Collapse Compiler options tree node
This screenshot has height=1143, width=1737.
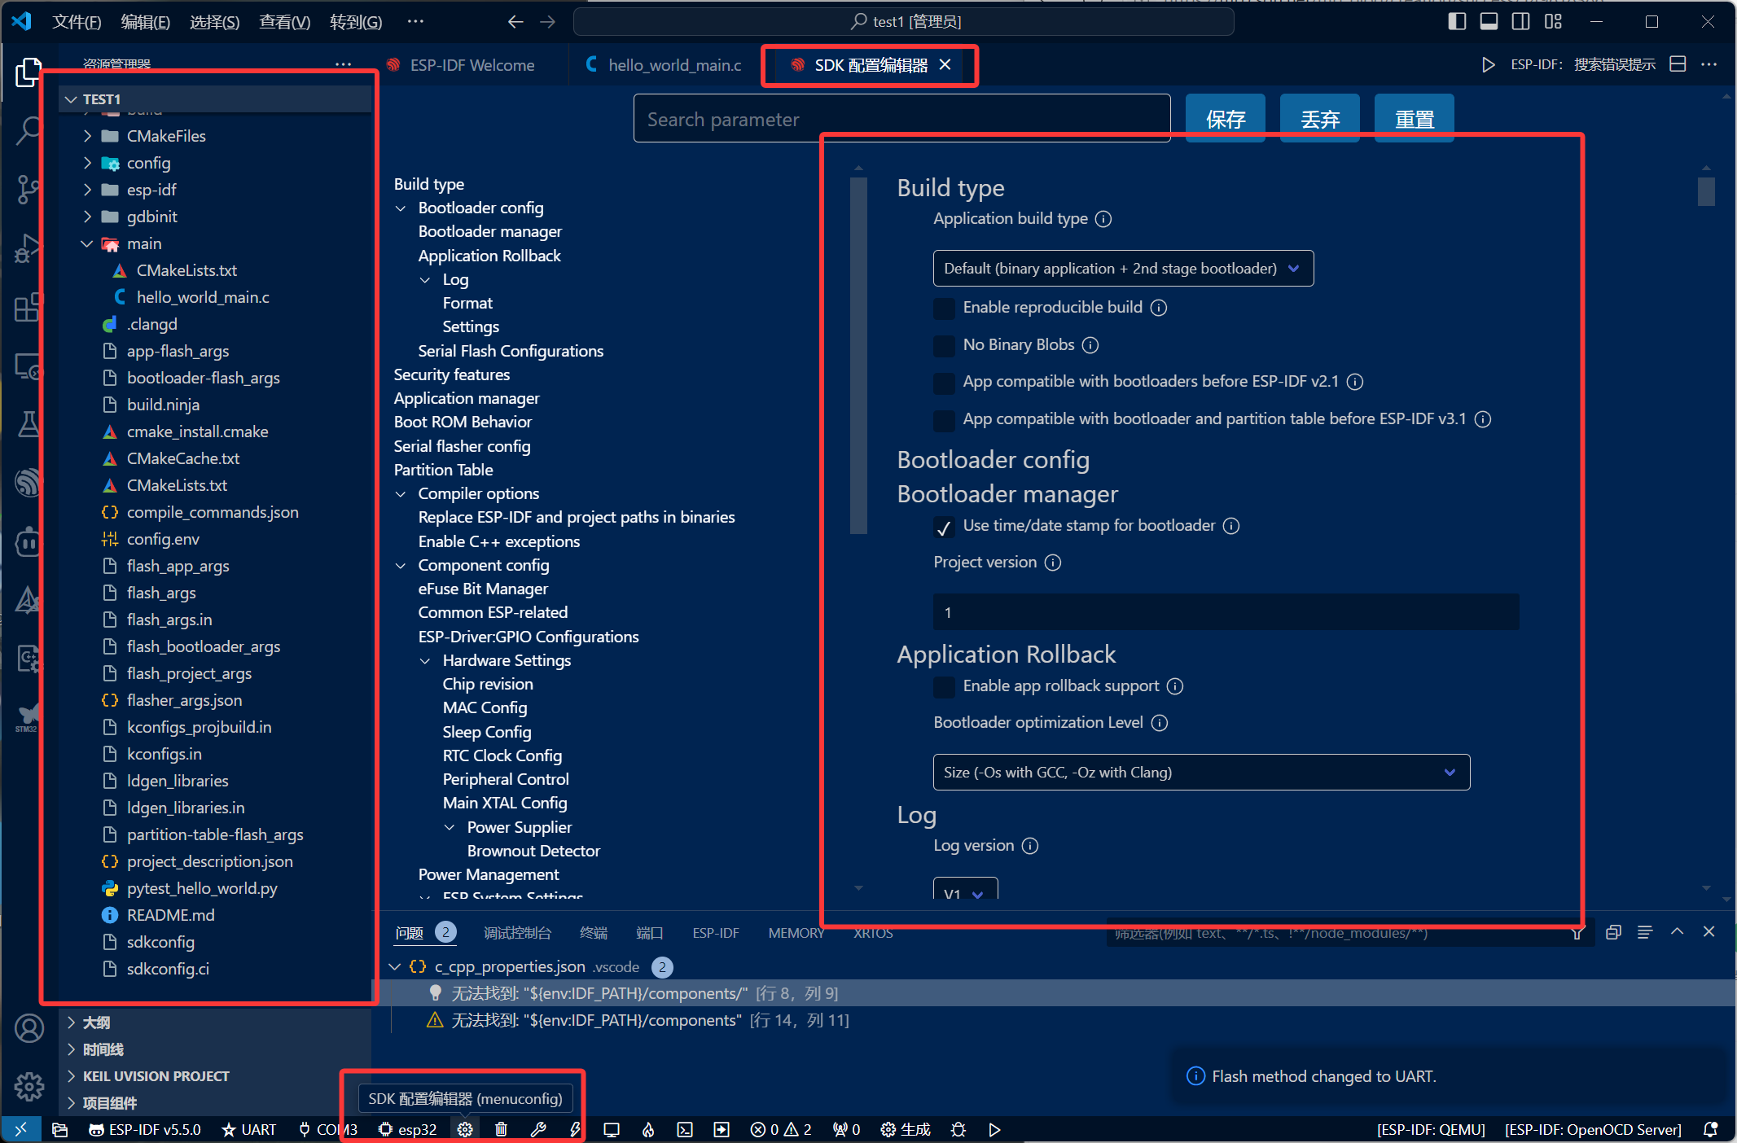[401, 494]
